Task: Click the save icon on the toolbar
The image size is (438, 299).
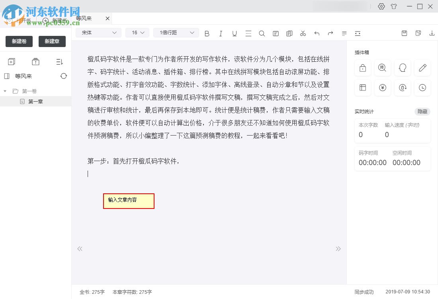Action: click(x=404, y=33)
